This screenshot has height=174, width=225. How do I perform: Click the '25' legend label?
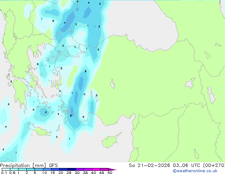(69, 173)
